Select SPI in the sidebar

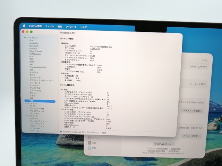click(x=31, y=65)
